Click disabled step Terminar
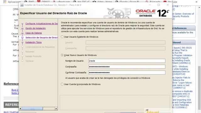The height and width of the screenshot is (113, 201). [30, 61]
